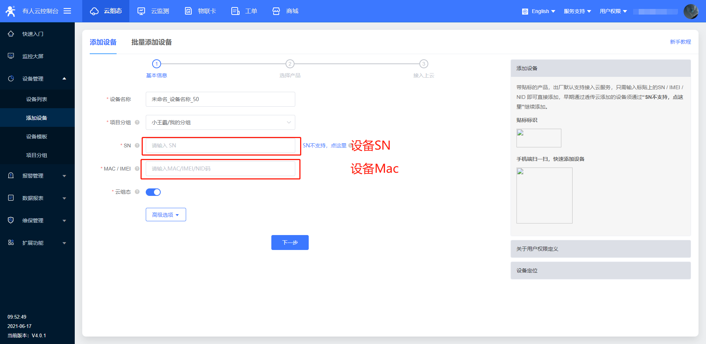The image size is (706, 344).
Task: Click the SN input field
Action: [x=220, y=146]
